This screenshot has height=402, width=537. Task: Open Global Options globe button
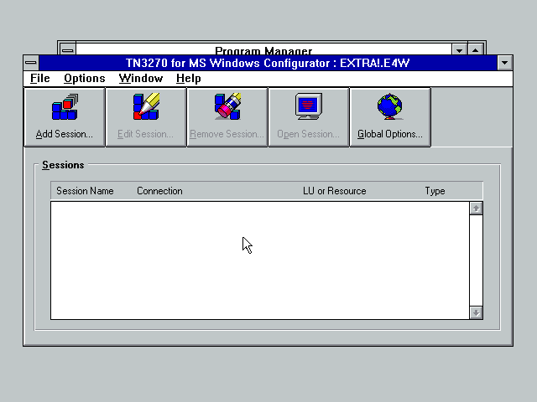390,117
